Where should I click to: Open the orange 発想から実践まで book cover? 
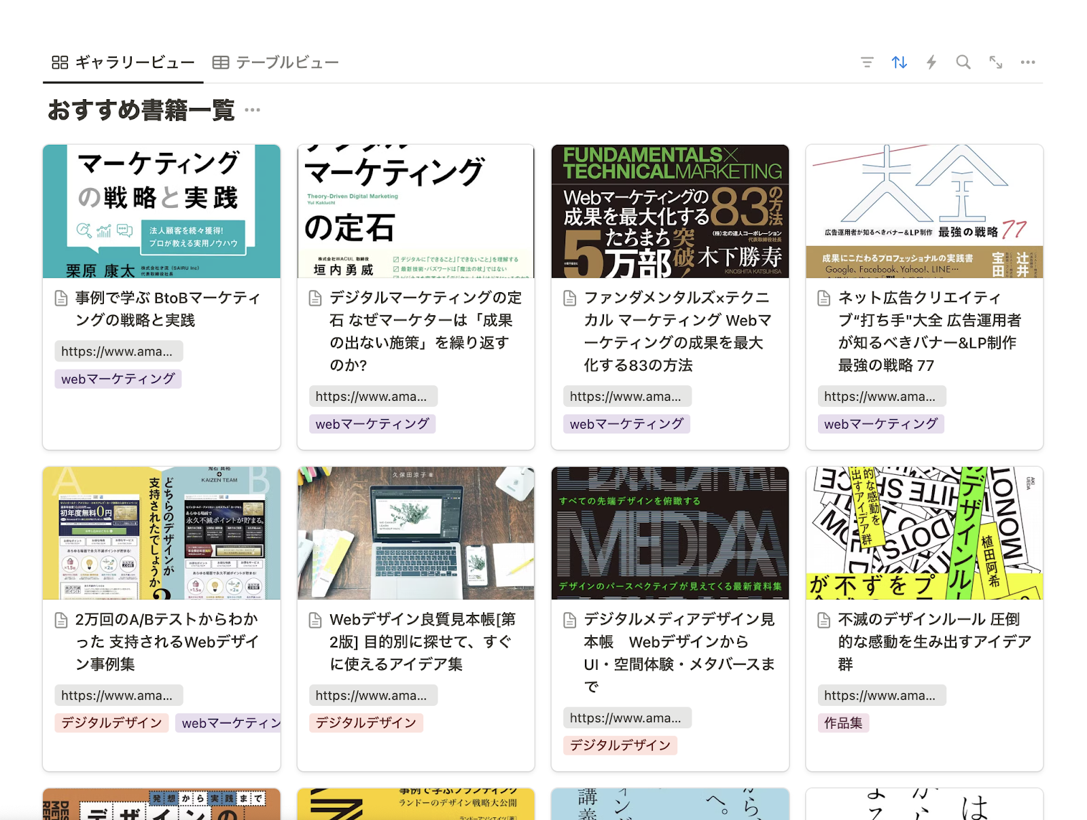click(162, 804)
